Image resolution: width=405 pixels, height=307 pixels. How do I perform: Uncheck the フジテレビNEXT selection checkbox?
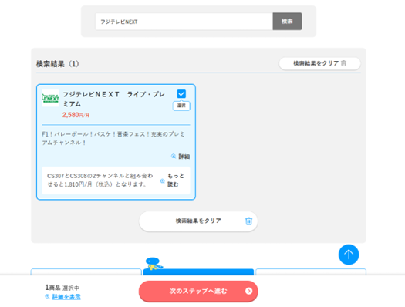[181, 94]
